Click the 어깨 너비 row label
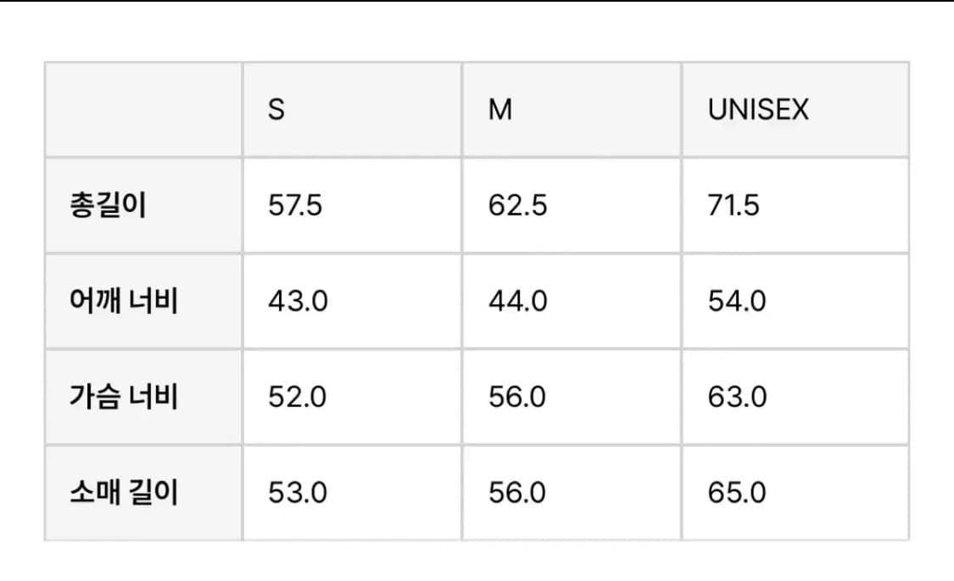Image resolution: width=954 pixels, height=581 pixels. (124, 300)
